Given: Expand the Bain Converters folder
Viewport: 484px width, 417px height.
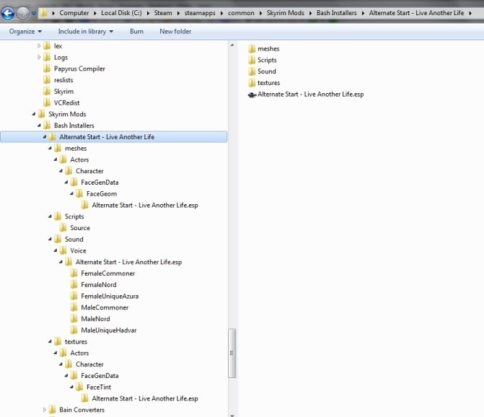Looking at the screenshot, I should tap(45, 410).
